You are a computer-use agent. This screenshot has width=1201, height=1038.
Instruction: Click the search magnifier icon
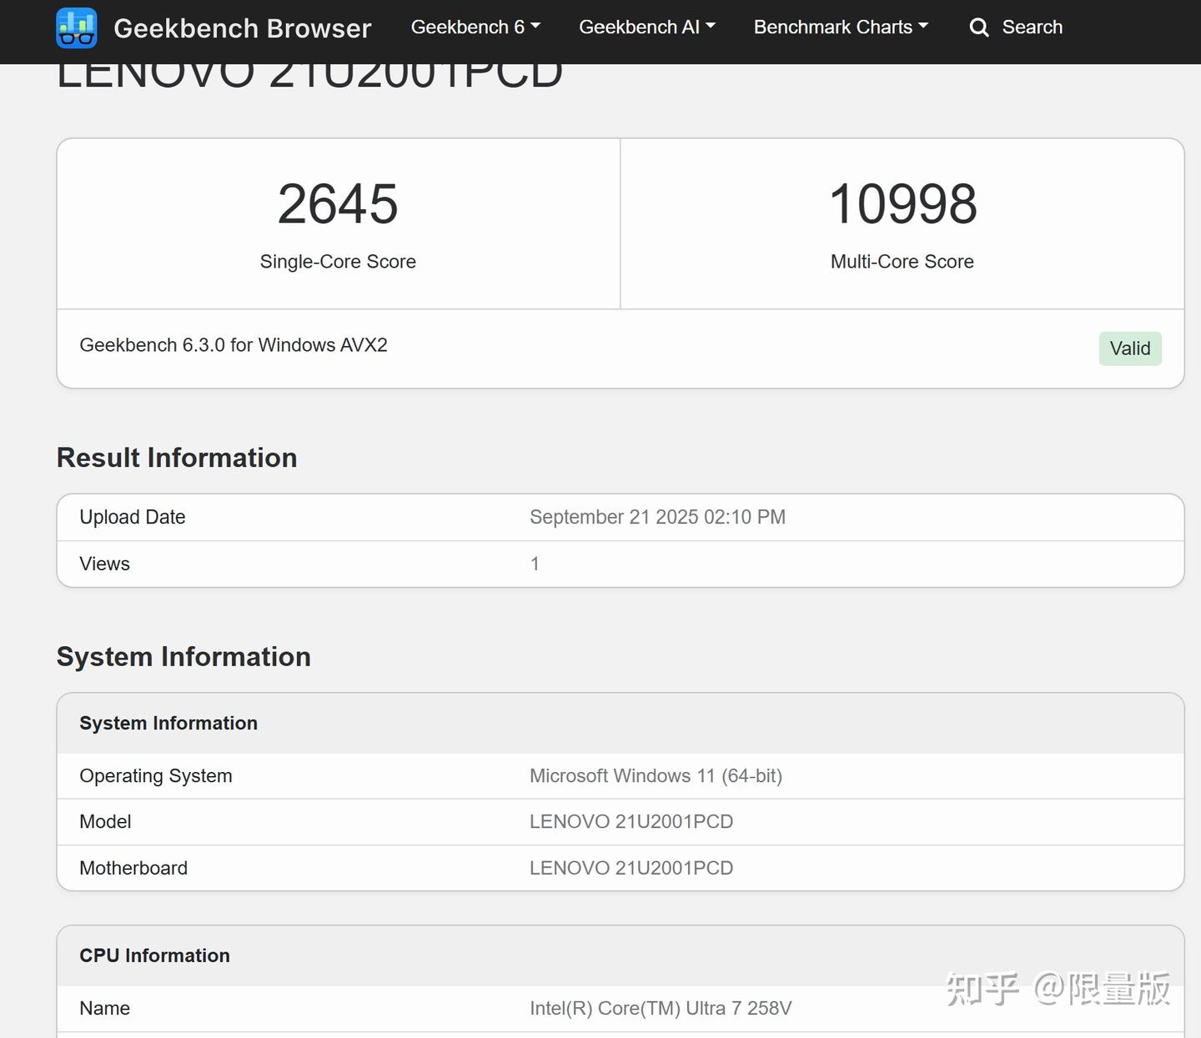click(x=979, y=28)
